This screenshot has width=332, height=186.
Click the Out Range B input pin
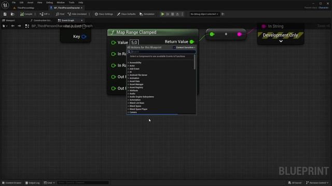coord(114,88)
